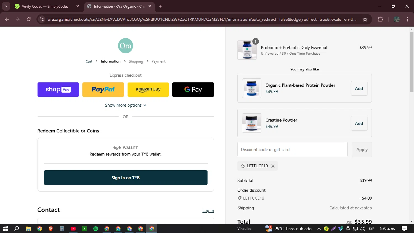Open Spotify from taskbar
Image resolution: width=414 pixels, height=233 pixels.
pyautogui.click(x=95, y=229)
